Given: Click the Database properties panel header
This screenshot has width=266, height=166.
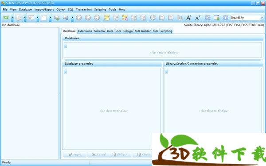Looking at the screenshot, I should click(x=112, y=64).
